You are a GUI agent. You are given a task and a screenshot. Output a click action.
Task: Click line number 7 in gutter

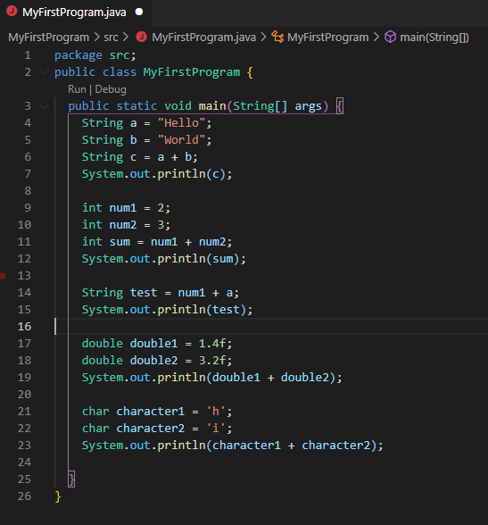click(28, 174)
